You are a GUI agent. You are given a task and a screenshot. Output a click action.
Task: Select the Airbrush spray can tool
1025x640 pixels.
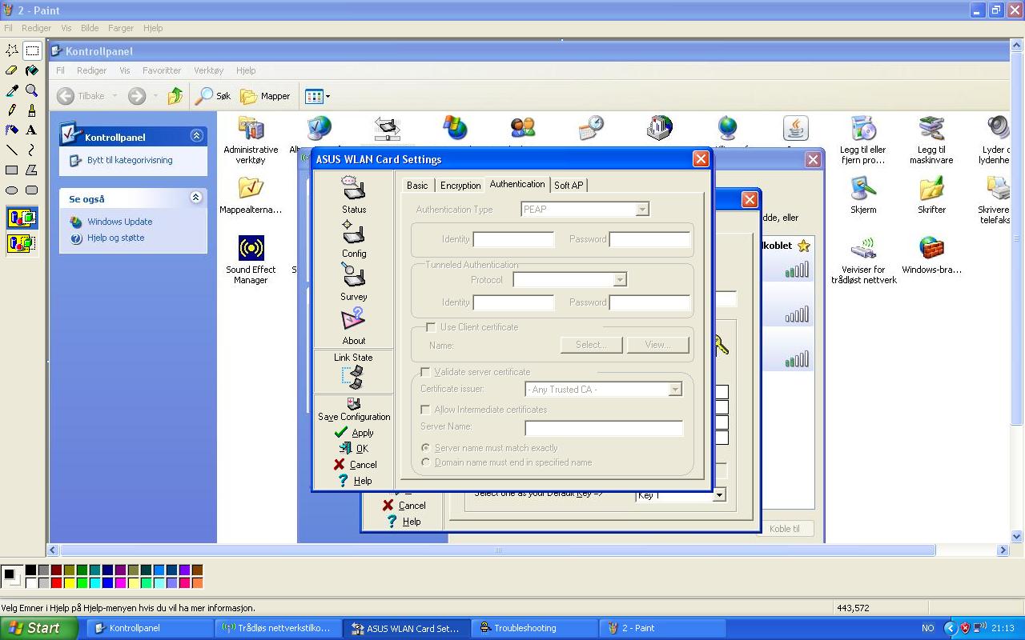[x=12, y=130]
